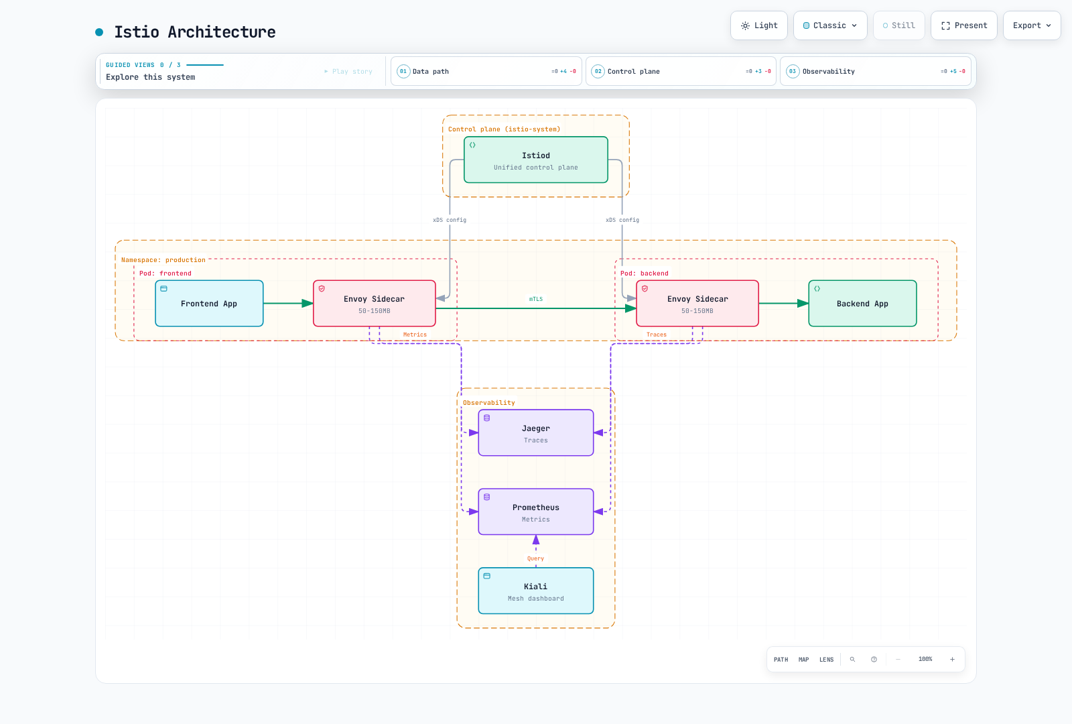Click the "Pod: frontend" group label
Image resolution: width=1072 pixels, height=724 pixels.
pyautogui.click(x=165, y=274)
